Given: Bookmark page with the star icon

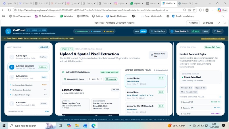Looking at the screenshot, I should tap(194, 10).
